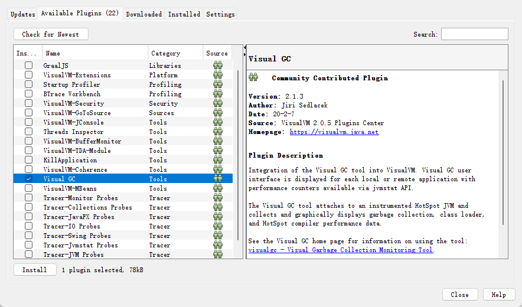Image resolution: width=522 pixels, height=307 pixels.
Task: Click the source icon in the selected Visual GC row
Action: [x=218, y=179]
